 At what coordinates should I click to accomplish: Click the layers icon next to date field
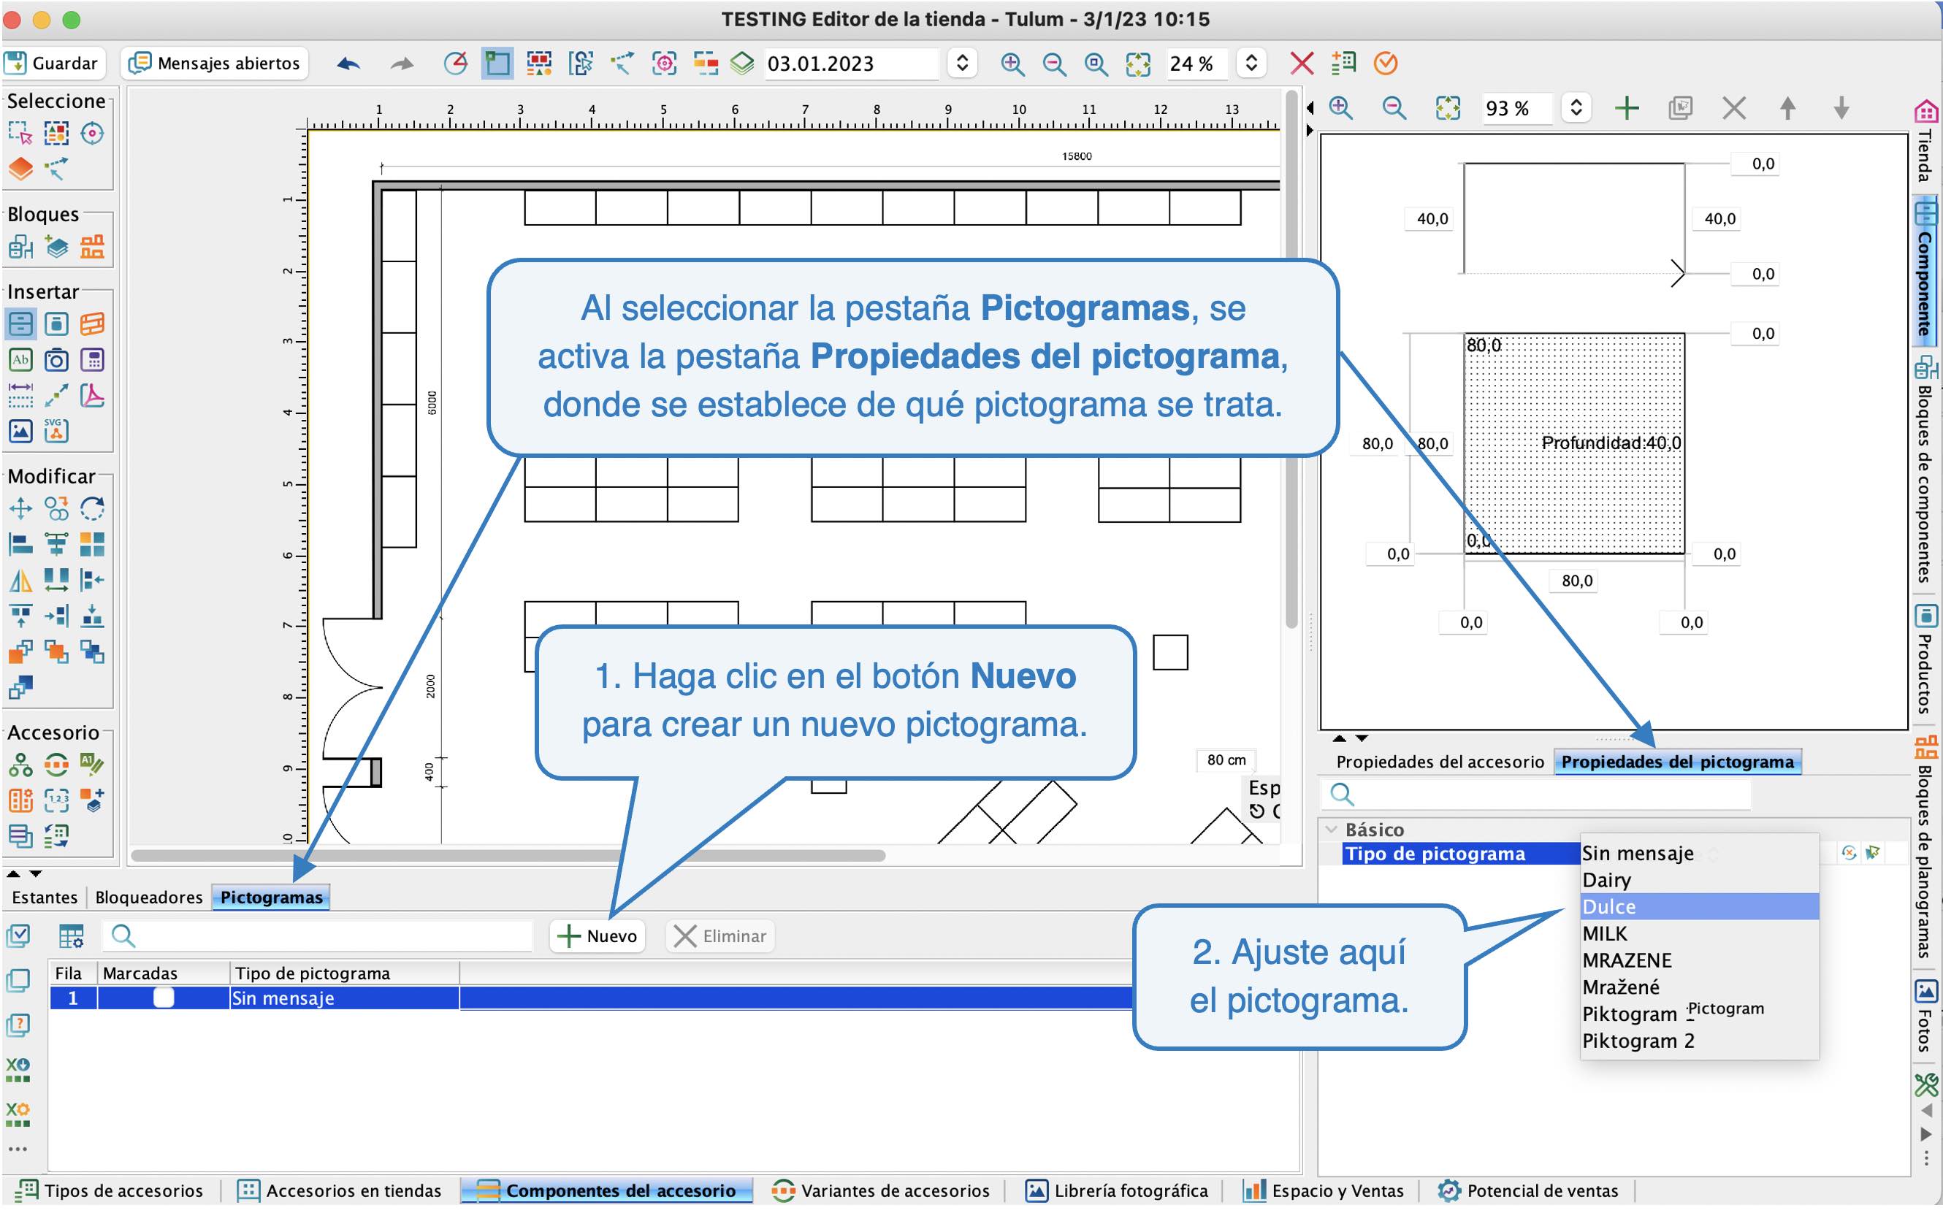[x=743, y=64]
